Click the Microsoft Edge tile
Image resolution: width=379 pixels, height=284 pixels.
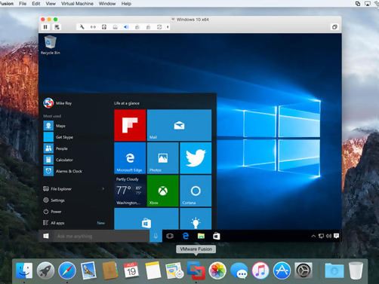[130, 158]
